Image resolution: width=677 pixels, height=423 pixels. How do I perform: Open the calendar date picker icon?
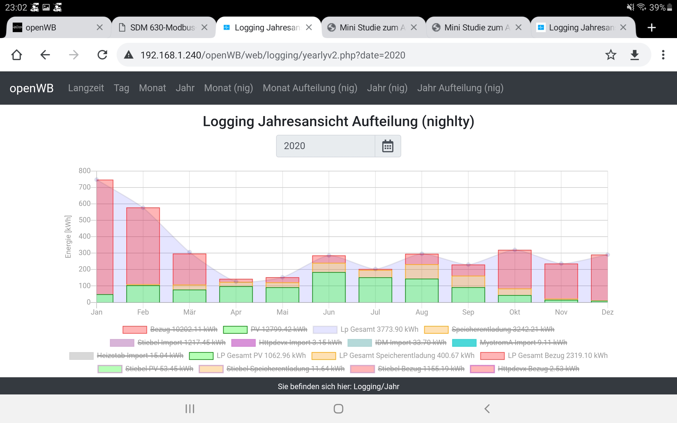(387, 146)
